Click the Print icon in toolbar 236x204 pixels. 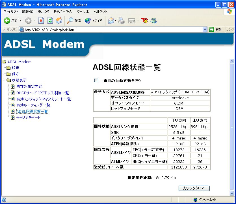pos(122,21)
